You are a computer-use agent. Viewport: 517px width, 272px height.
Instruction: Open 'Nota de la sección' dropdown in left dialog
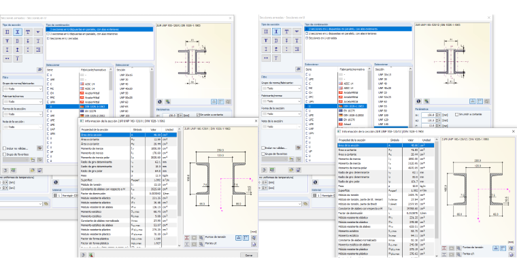(22, 127)
